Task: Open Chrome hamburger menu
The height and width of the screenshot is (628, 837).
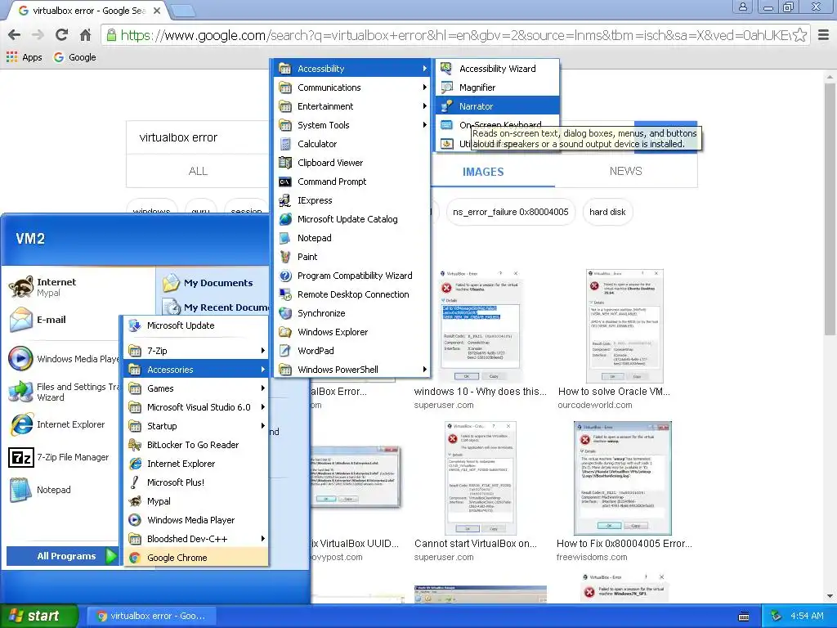Action: [x=823, y=35]
